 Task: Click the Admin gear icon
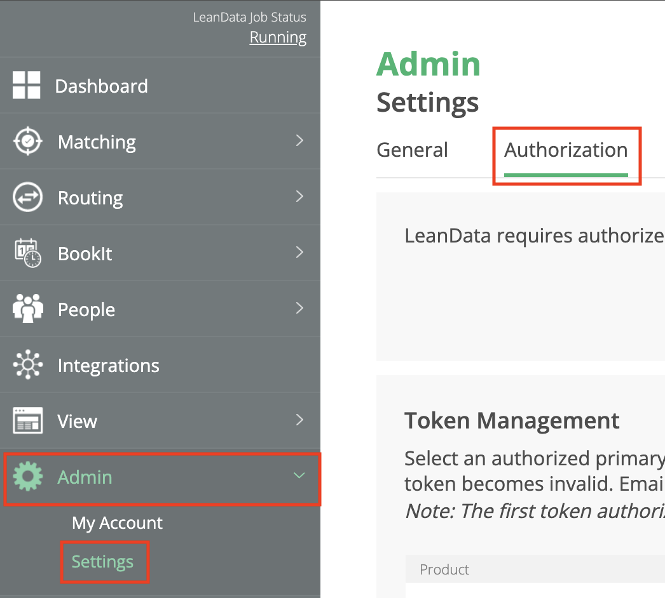click(28, 476)
